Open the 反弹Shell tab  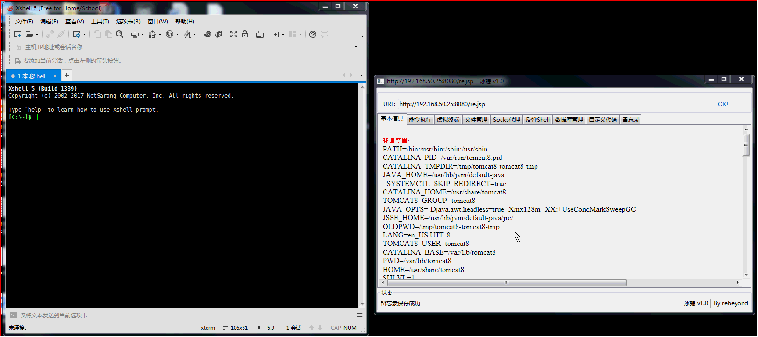537,120
